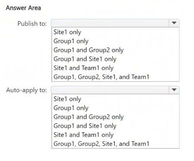
Task: Open the Auto-apply to dropdown arrow
Action: coord(174,90)
